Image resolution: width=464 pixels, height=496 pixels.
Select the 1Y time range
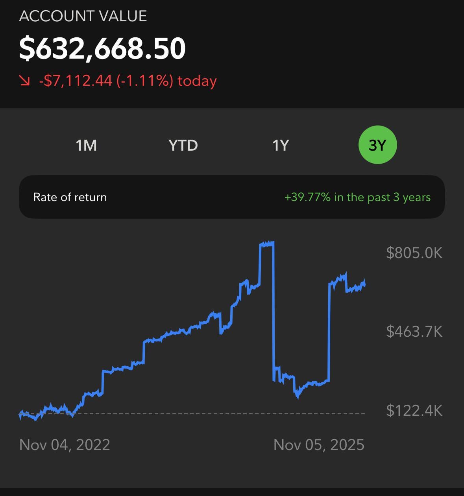click(281, 145)
